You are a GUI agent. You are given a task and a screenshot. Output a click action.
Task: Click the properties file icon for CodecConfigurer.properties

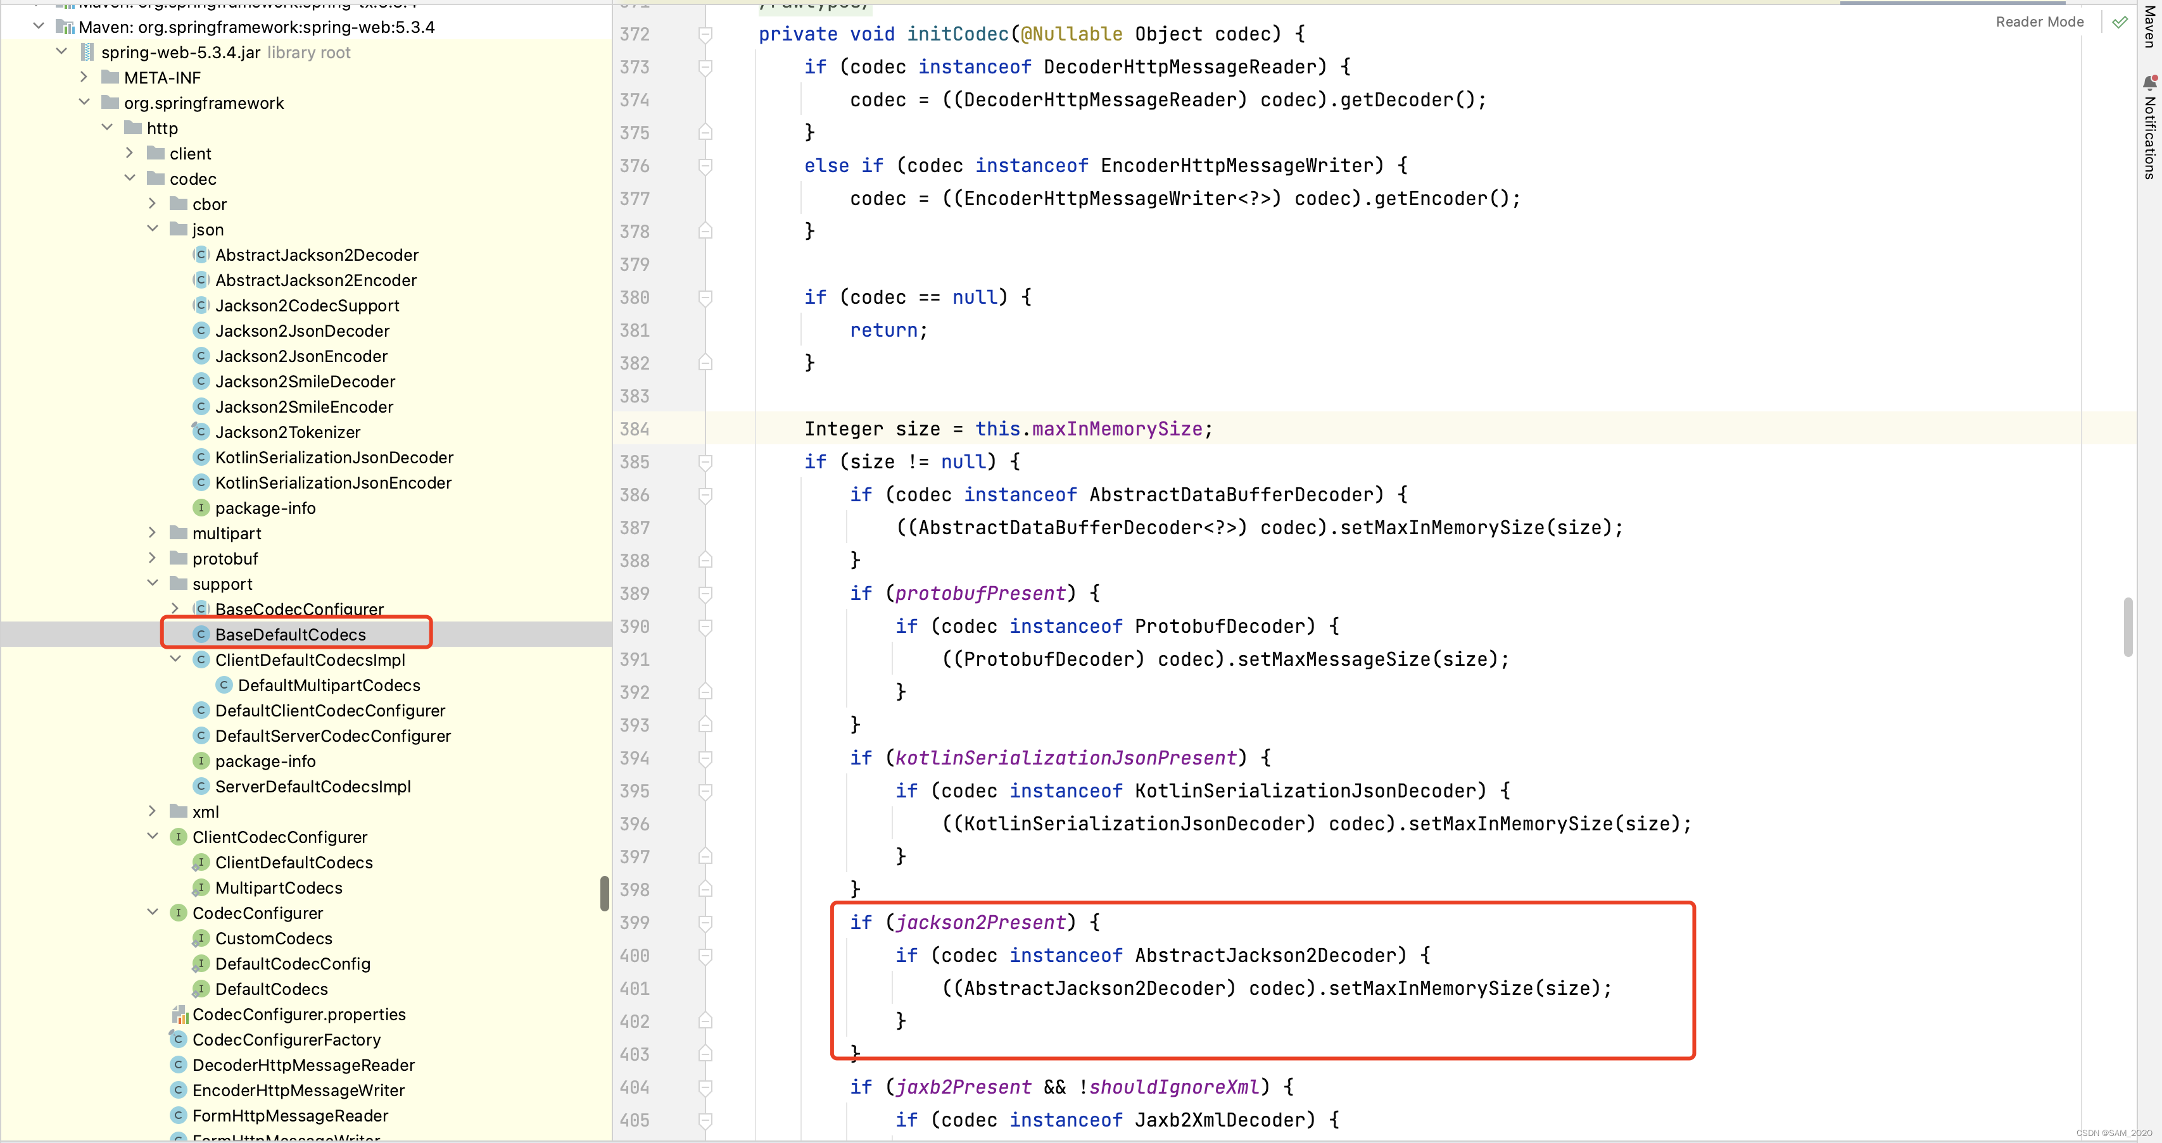click(x=180, y=1015)
